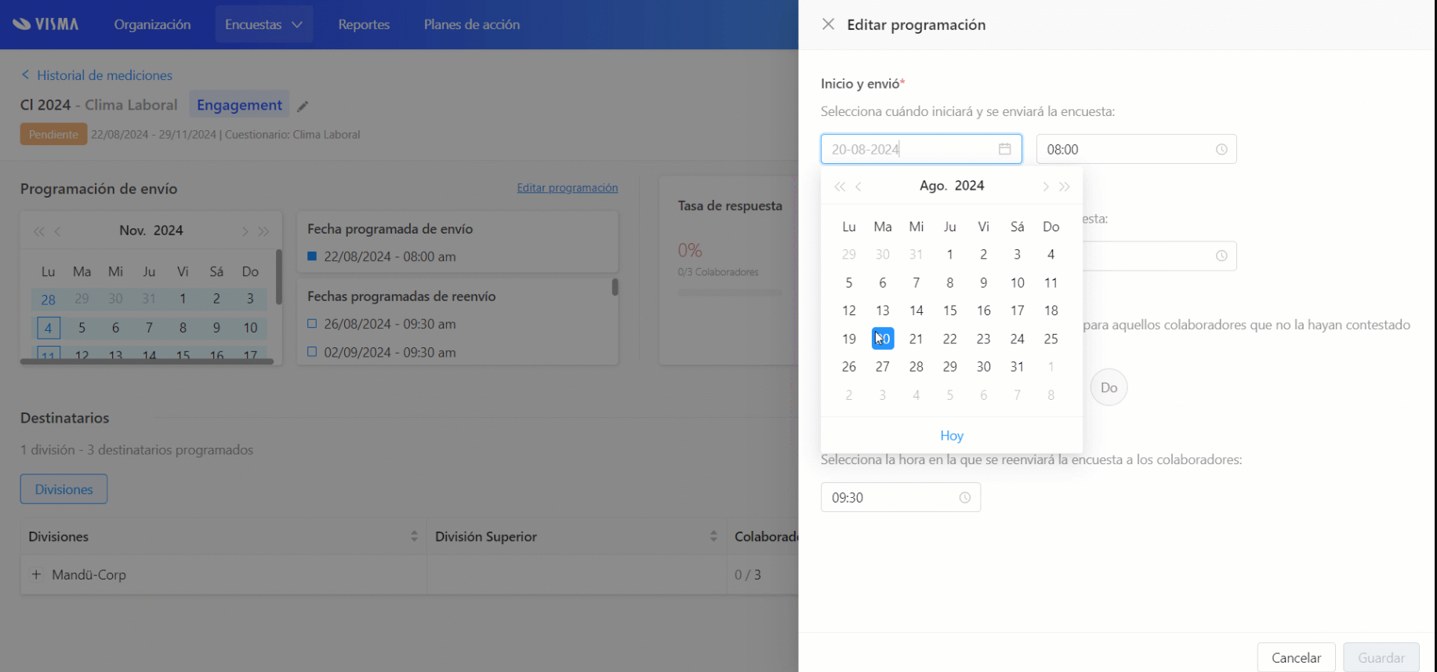1437x672 pixels.
Task: Click the vertical scrollbar of the Nov. 2024 calendar
Action: point(278,277)
